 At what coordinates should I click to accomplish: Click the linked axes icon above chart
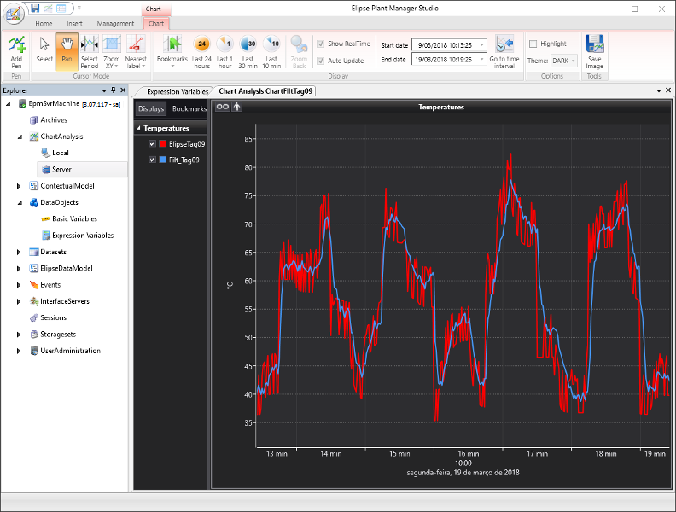coord(223,107)
